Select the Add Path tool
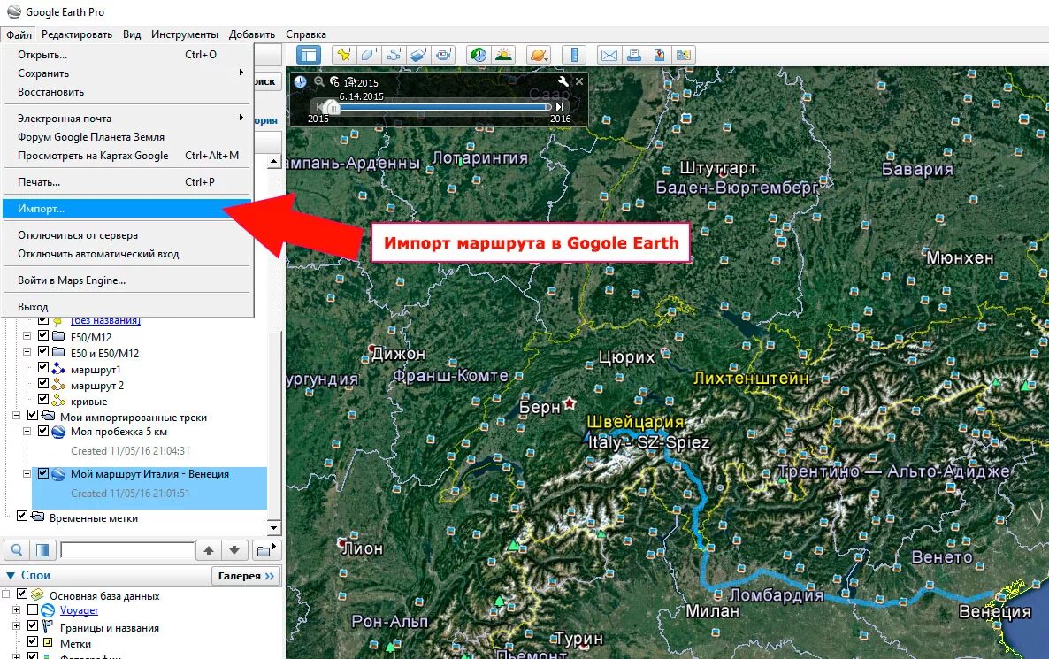 (394, 55)
